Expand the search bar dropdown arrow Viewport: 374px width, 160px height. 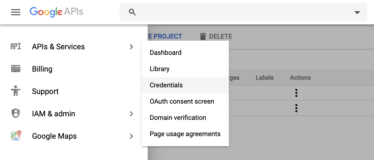357,12
